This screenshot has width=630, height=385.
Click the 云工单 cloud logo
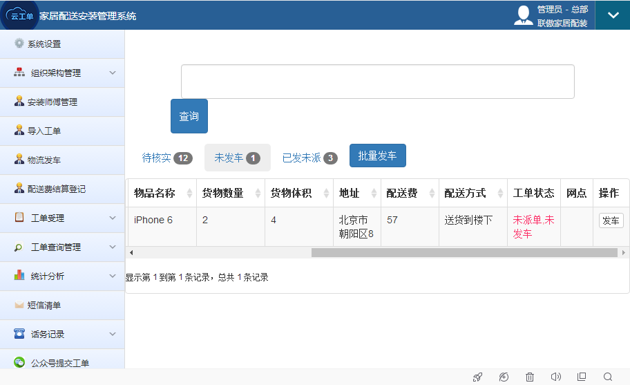coord(19,15)
